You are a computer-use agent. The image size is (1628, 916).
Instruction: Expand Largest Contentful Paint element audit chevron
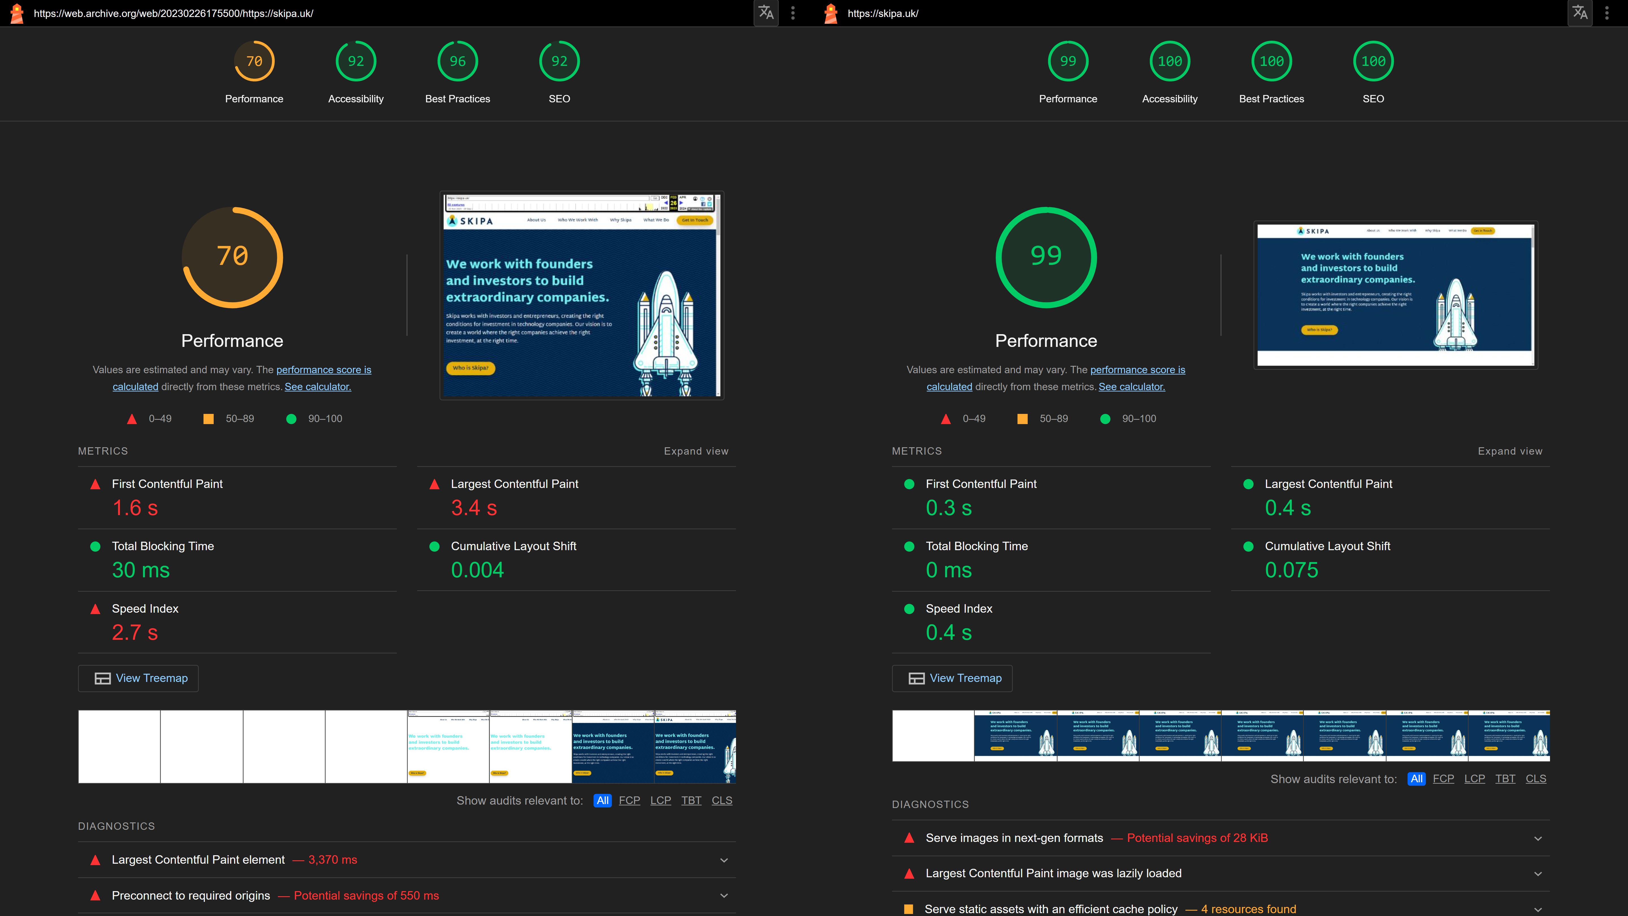coord(724,860)
